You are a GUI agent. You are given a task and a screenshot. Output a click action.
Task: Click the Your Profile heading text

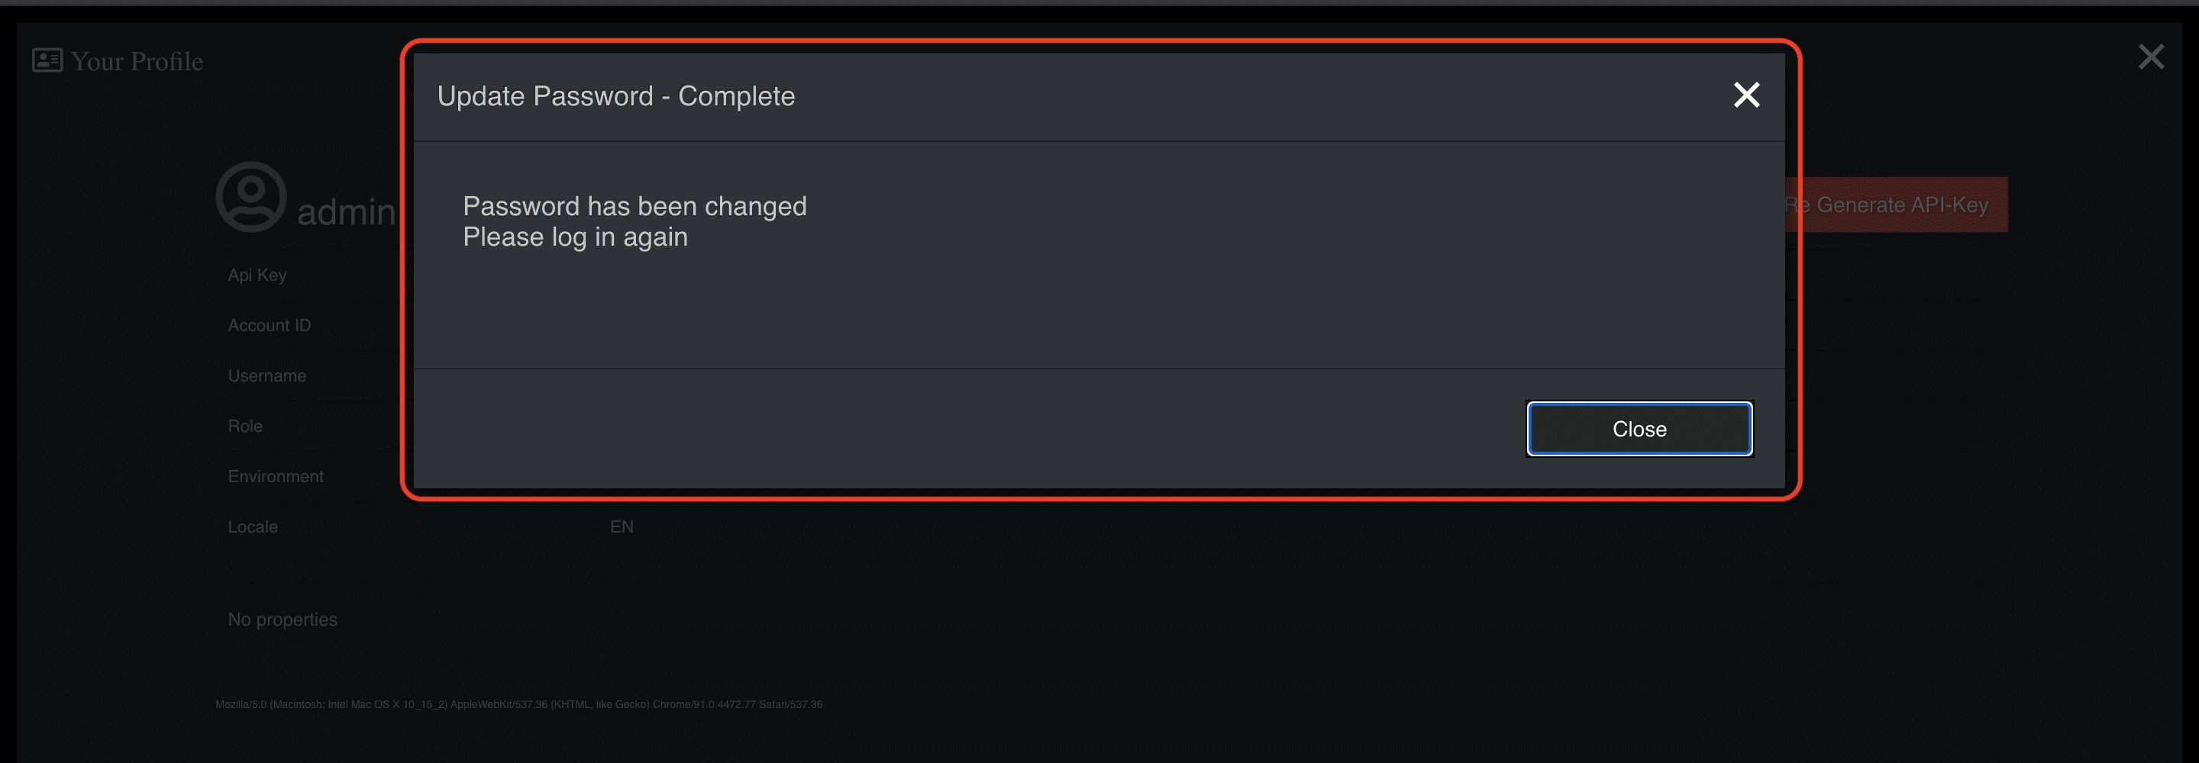pos(137,62)
